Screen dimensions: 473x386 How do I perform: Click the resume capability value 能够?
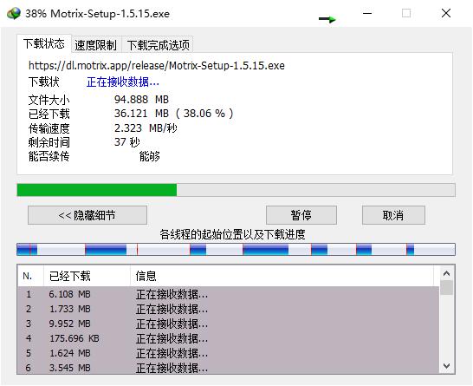coord(150,156)
